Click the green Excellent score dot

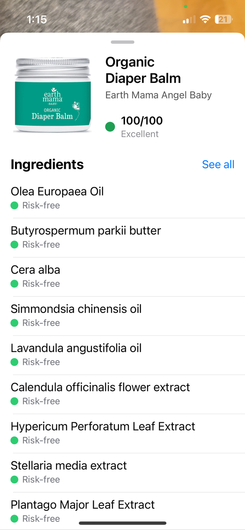pyautogui.click(x=110, y=127)
